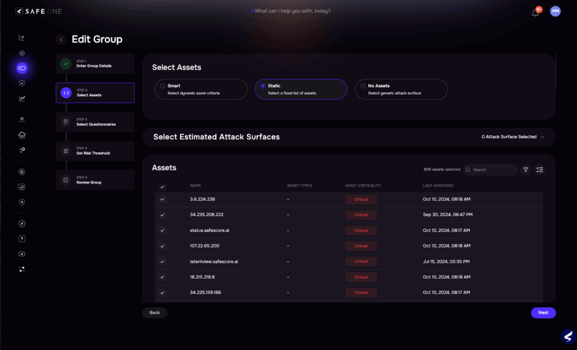Open the sliders settings sidebar icon

22,269
